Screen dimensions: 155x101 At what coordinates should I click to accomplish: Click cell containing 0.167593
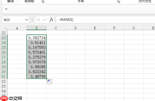point(36,47)
